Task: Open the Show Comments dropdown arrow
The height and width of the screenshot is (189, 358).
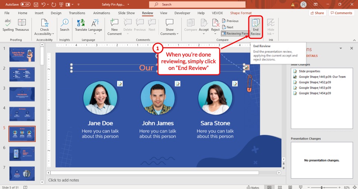Action: (x=178, y=34)
